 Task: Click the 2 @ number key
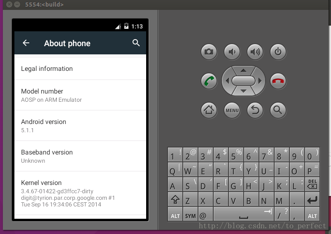(x=191, y=155)
